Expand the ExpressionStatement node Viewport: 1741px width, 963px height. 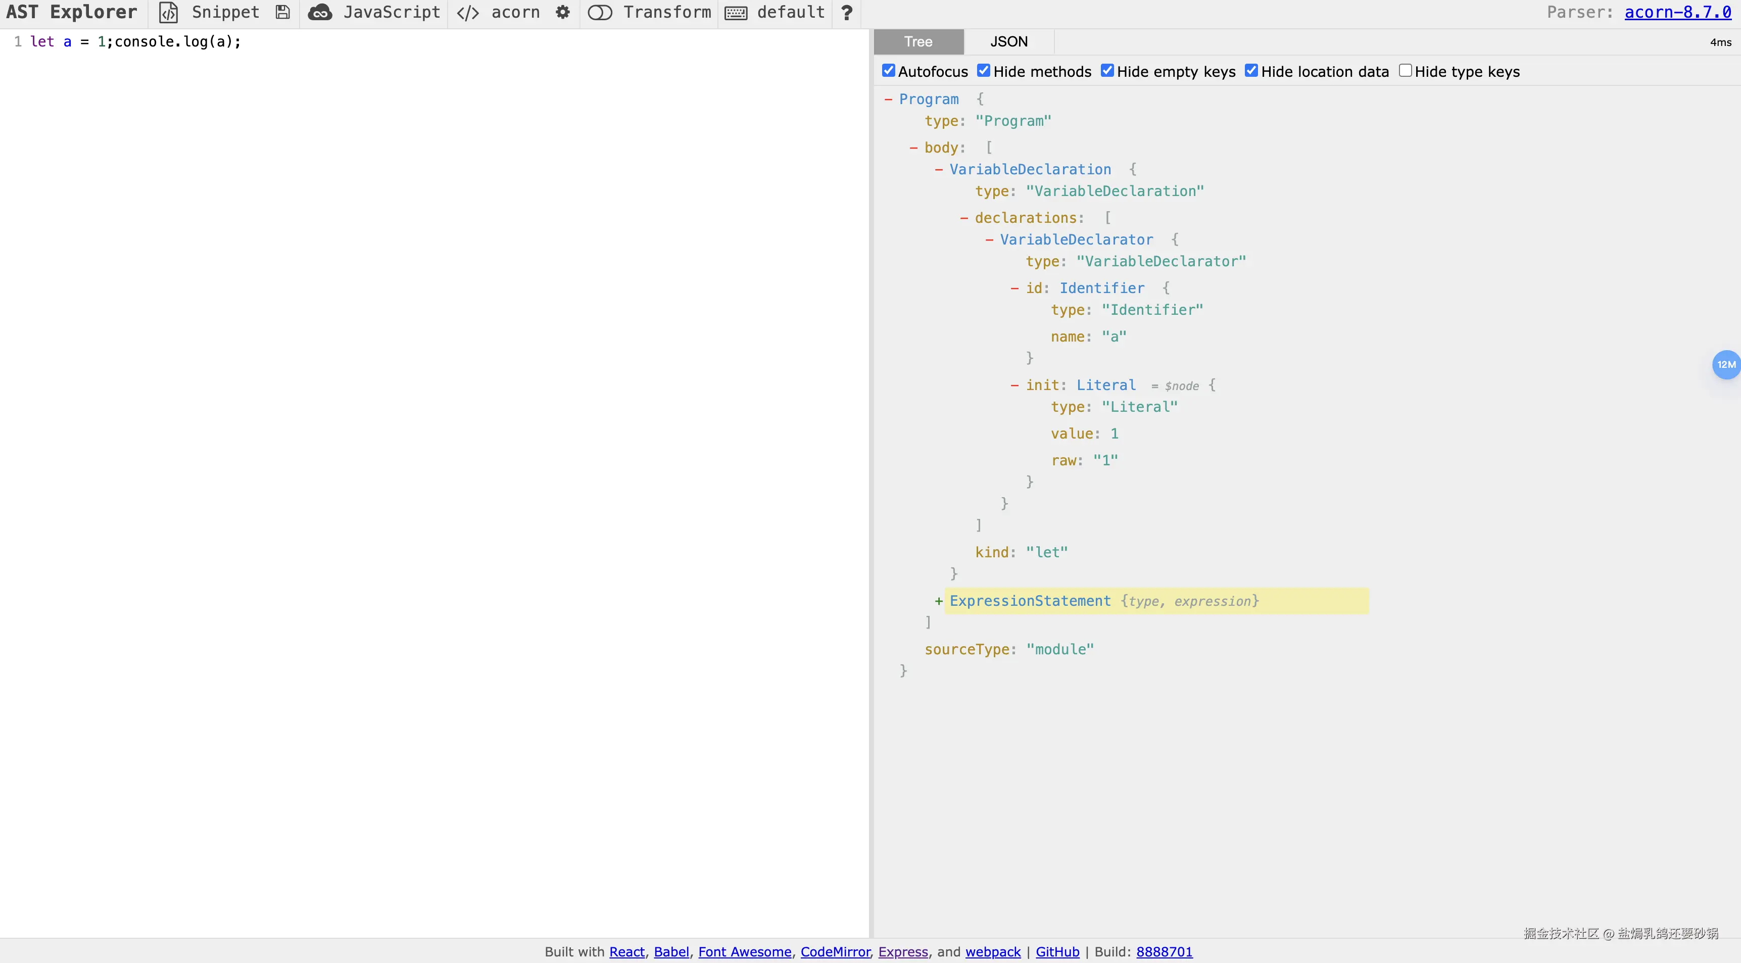939,601
